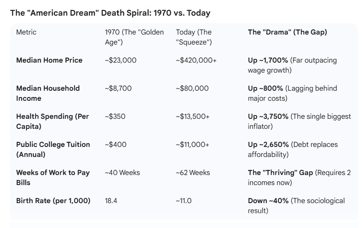Click the Today Squeeze column header
This screenshot has height=228, width=364.
pyautogui.click(x=194, y=37)
